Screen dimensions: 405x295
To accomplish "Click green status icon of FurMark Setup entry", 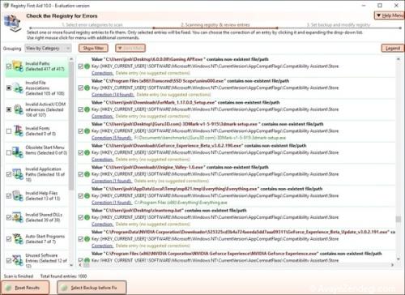I will 87,109.
